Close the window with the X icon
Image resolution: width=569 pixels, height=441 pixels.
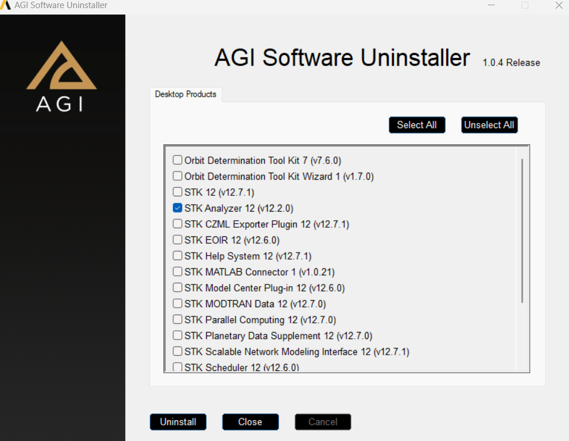point(559,5)
